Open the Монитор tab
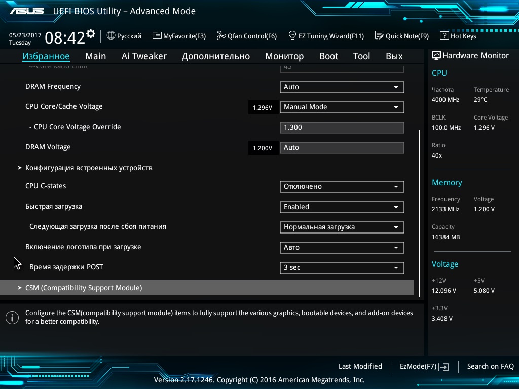The image size is (519, 389). pos(284,56)
